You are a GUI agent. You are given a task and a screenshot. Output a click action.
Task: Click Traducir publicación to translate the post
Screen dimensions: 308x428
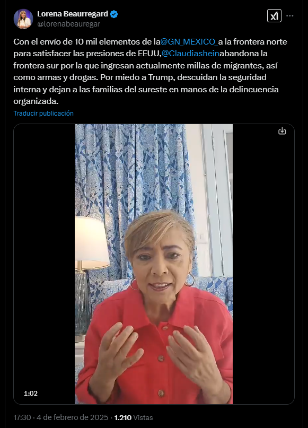pos(43,113)
